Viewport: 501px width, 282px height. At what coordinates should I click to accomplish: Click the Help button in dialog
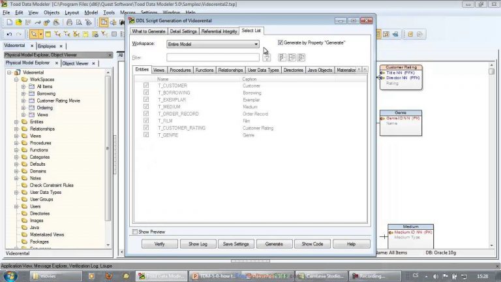[351, 244]
